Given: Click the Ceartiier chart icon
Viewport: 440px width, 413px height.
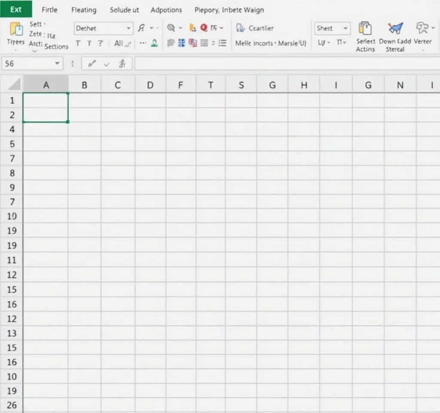Looking at the screenshot, I should coord(240,28).
